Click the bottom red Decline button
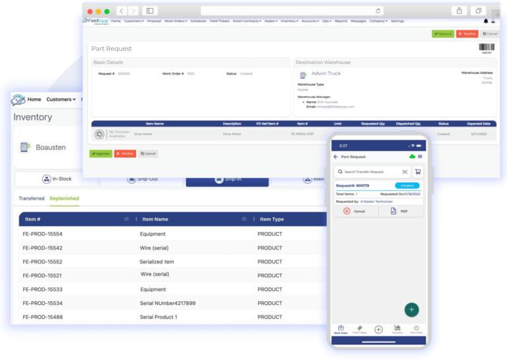Viewport: 507px width, 361px height. (125, 153)
